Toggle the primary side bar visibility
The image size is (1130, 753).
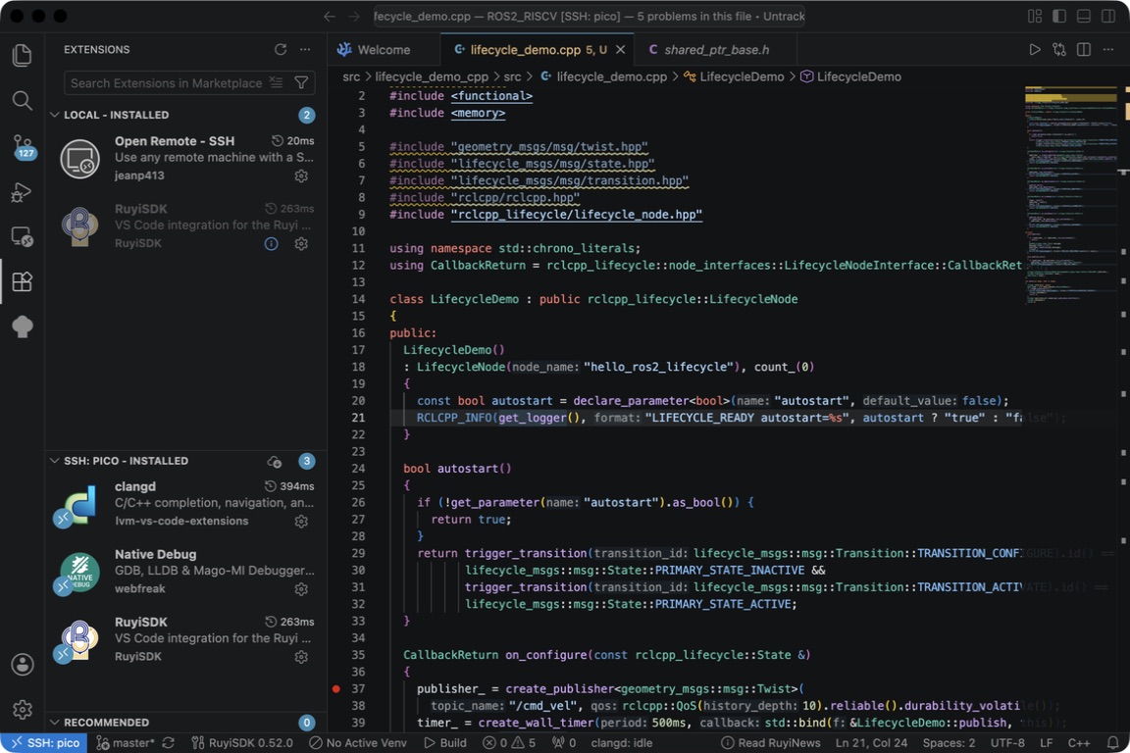tap(1059, 16)
